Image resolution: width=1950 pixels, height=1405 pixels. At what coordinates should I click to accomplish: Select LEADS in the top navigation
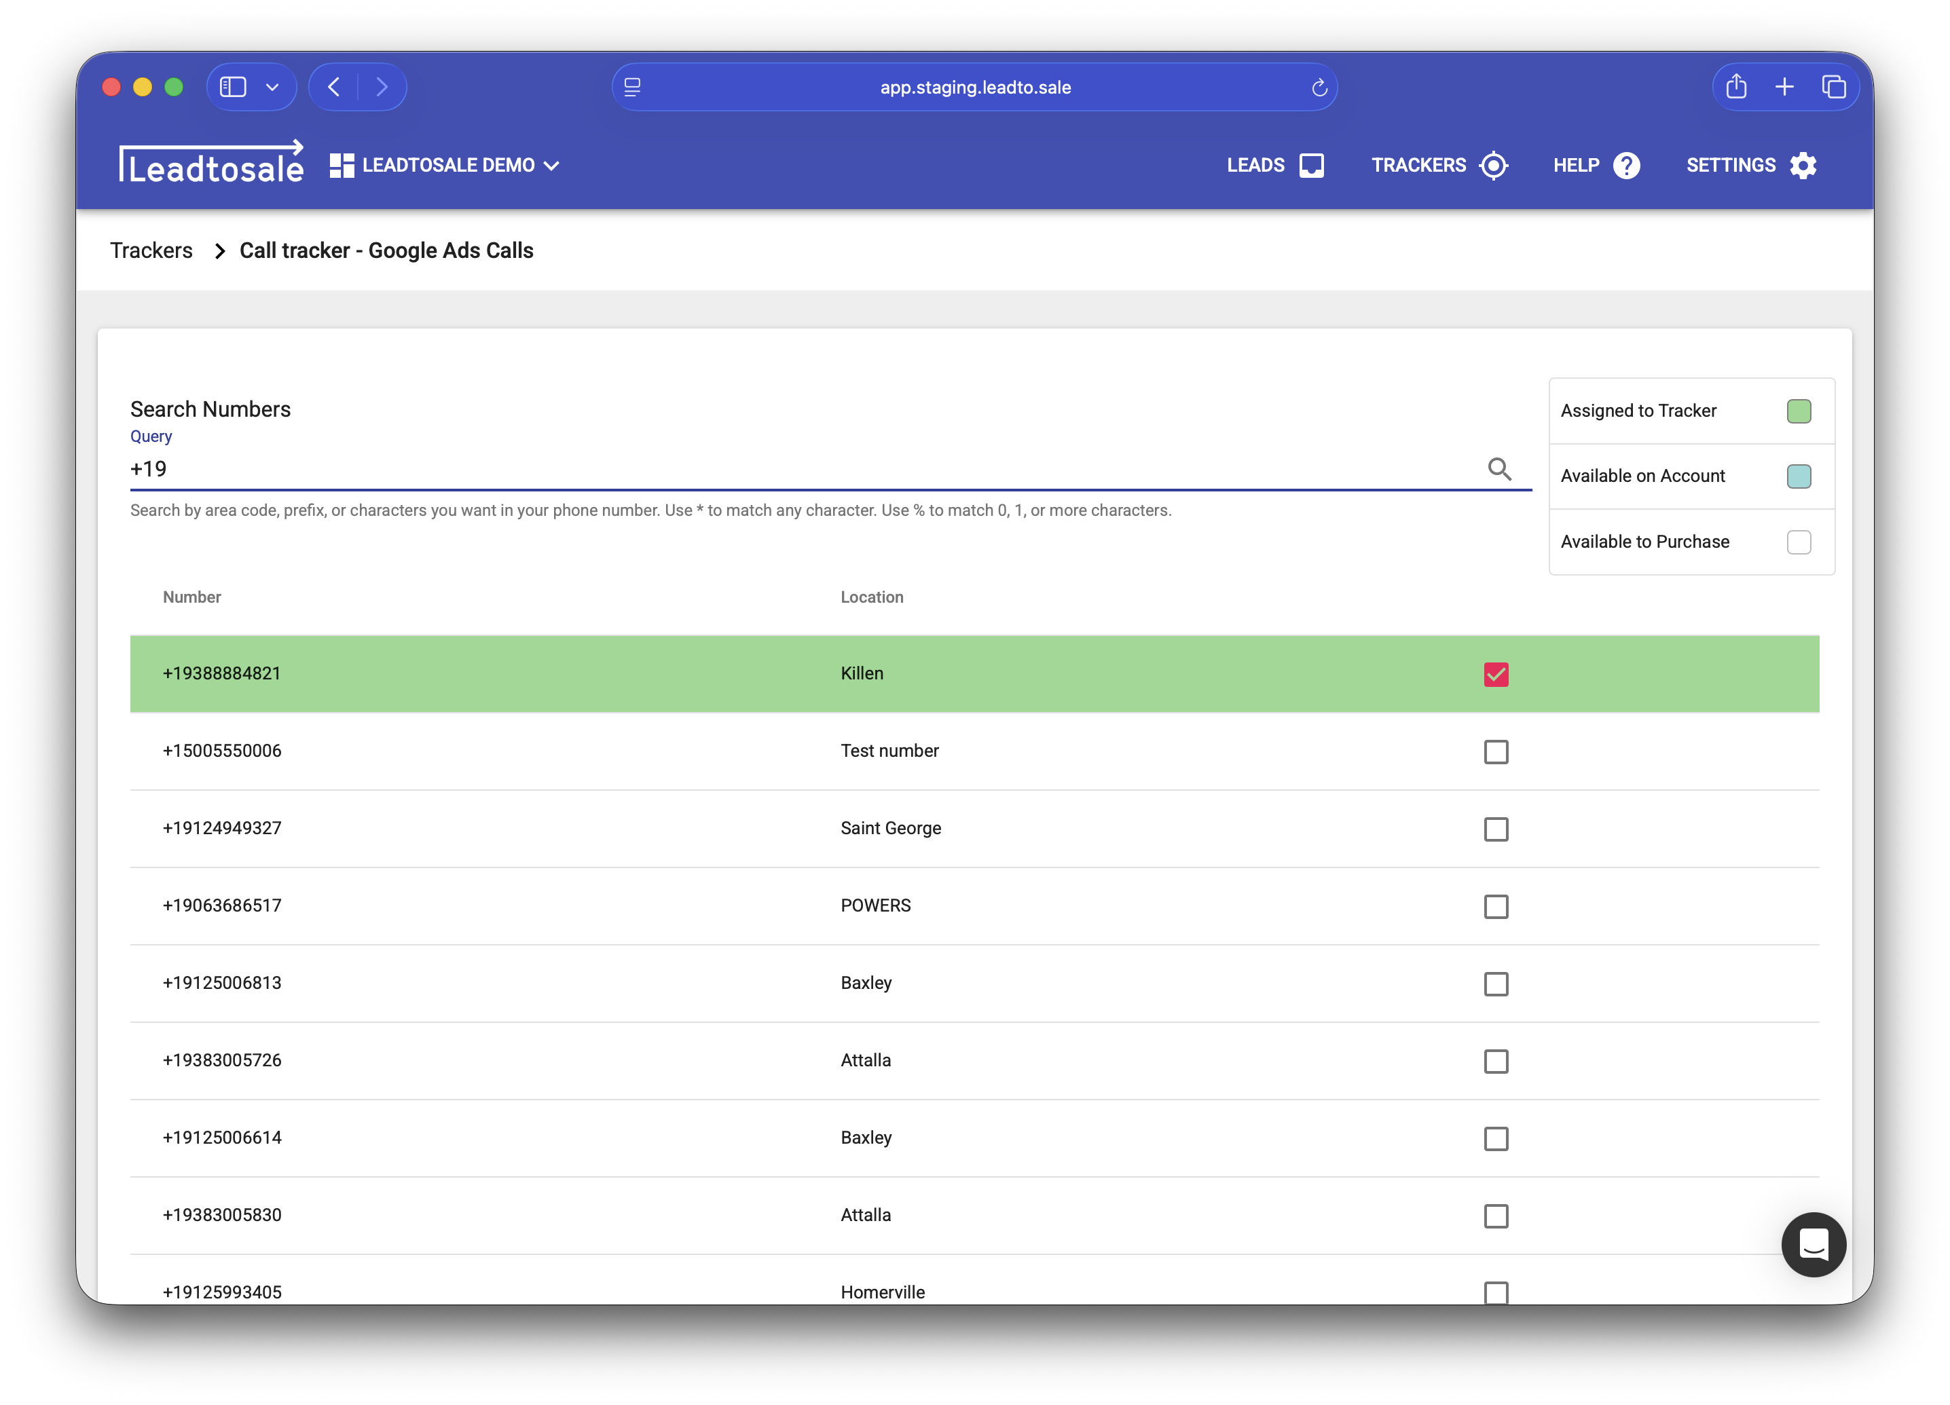click(1256, 165)
